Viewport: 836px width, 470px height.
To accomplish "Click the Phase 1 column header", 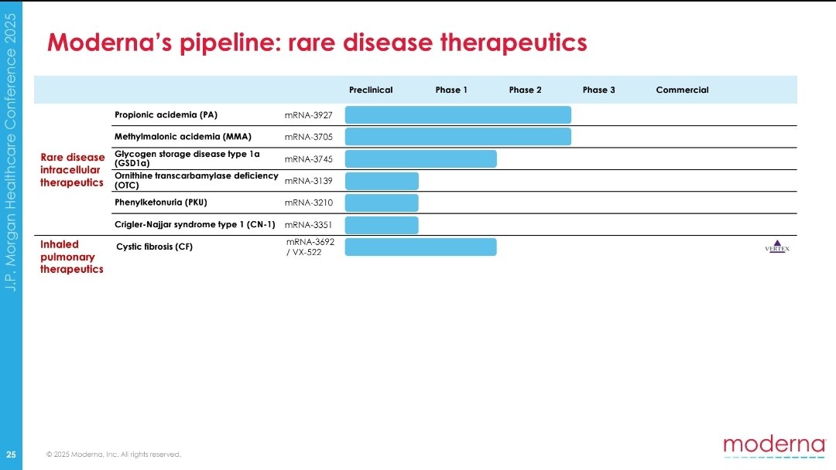I will pyautogui.click(x=451, y=90).
